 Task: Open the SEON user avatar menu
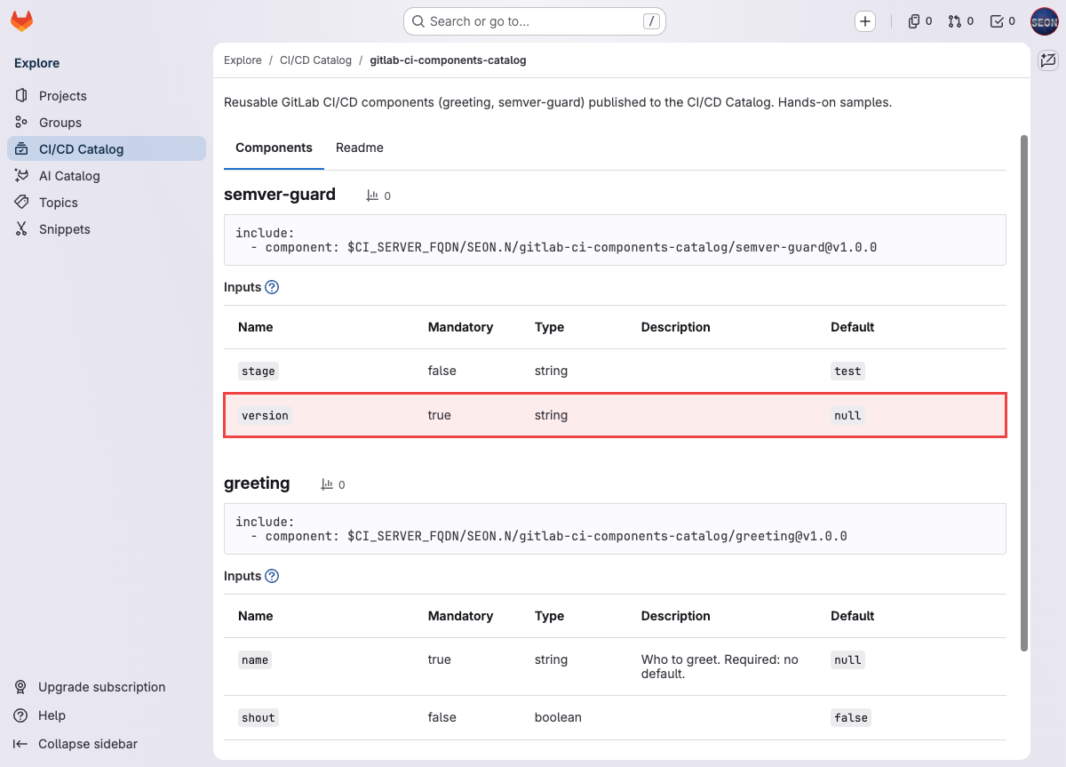[1045, 21]
